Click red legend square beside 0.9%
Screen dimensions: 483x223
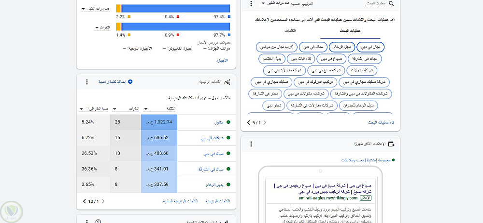178,35
